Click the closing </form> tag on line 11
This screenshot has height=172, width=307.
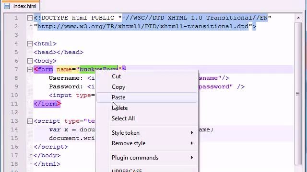point(47,104)
